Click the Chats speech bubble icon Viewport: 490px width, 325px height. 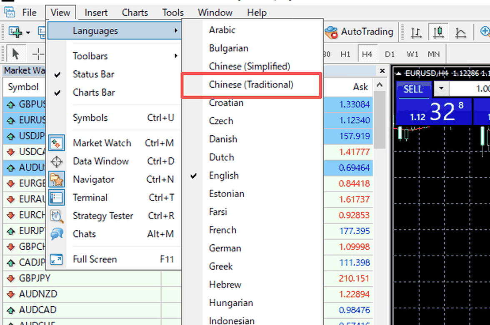[x=57, y=234]
